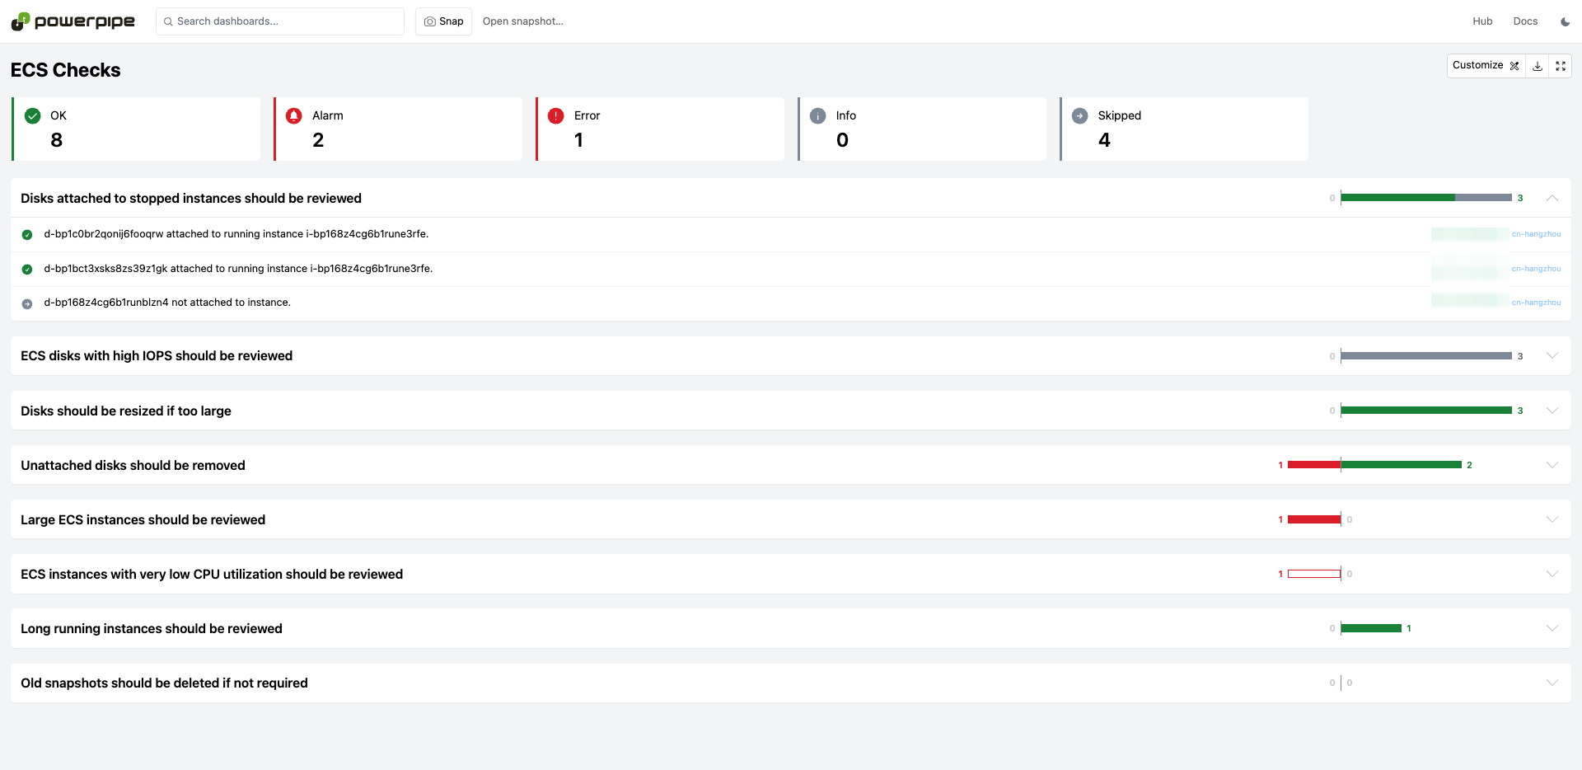The image size is (1582, 770).
Task: Click the OK green checkmark icon
Action: tap(33, 116)
